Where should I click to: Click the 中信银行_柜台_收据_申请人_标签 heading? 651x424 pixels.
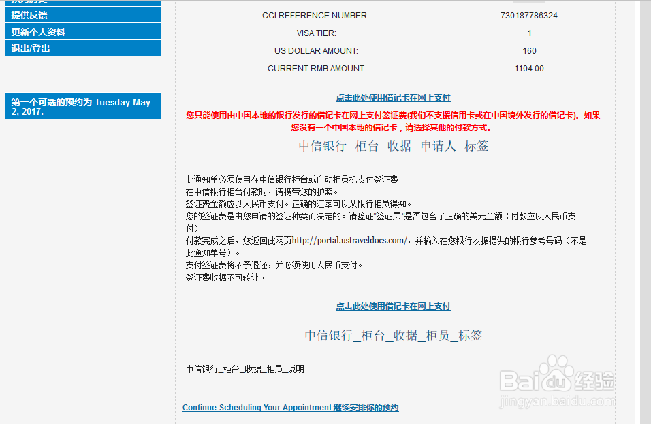coord(393,145)
